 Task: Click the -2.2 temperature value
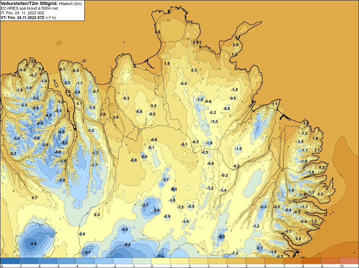coord(13,154)
